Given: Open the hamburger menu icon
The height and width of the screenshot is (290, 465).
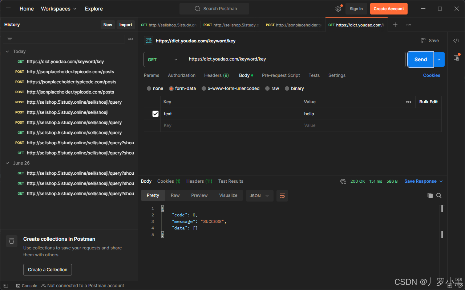Looking at the screenshot, I should point(8,9).
